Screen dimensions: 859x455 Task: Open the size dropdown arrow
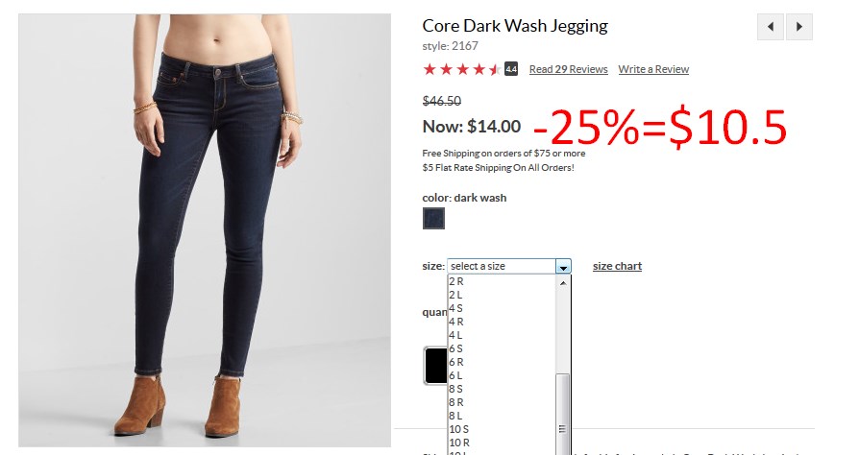[563, 267]
